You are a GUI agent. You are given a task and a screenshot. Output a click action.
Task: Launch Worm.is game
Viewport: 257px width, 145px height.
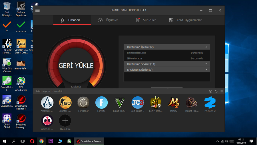(x=47, y=122)
